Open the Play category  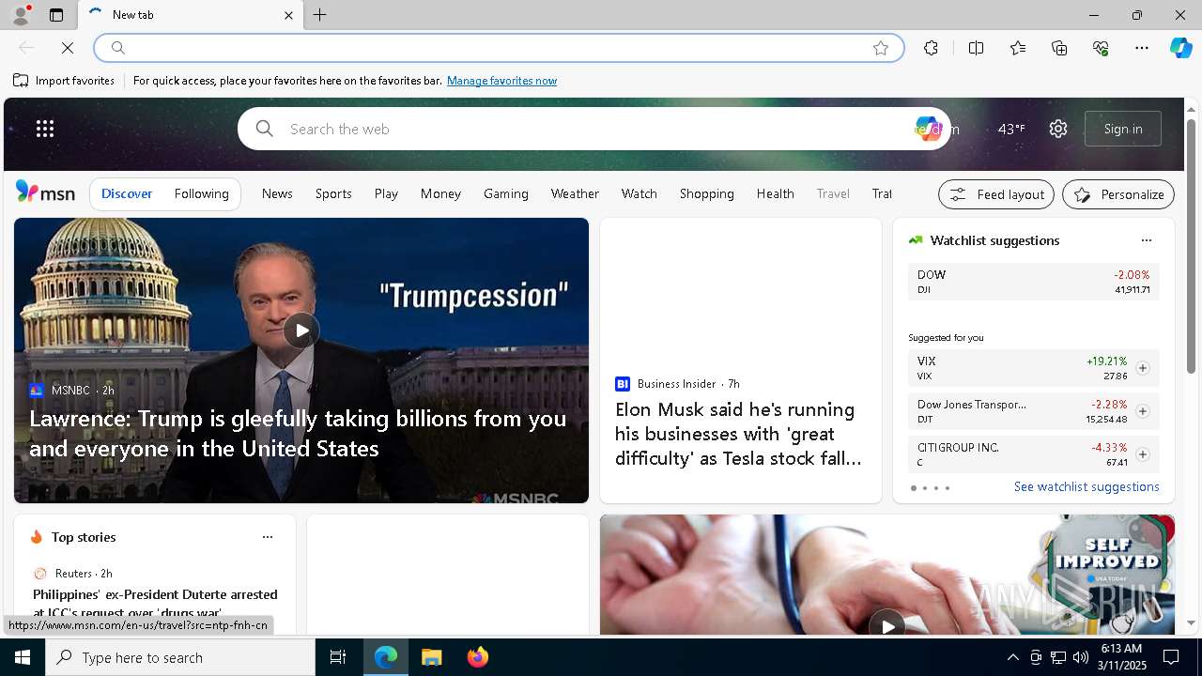[x=386, y=193]
